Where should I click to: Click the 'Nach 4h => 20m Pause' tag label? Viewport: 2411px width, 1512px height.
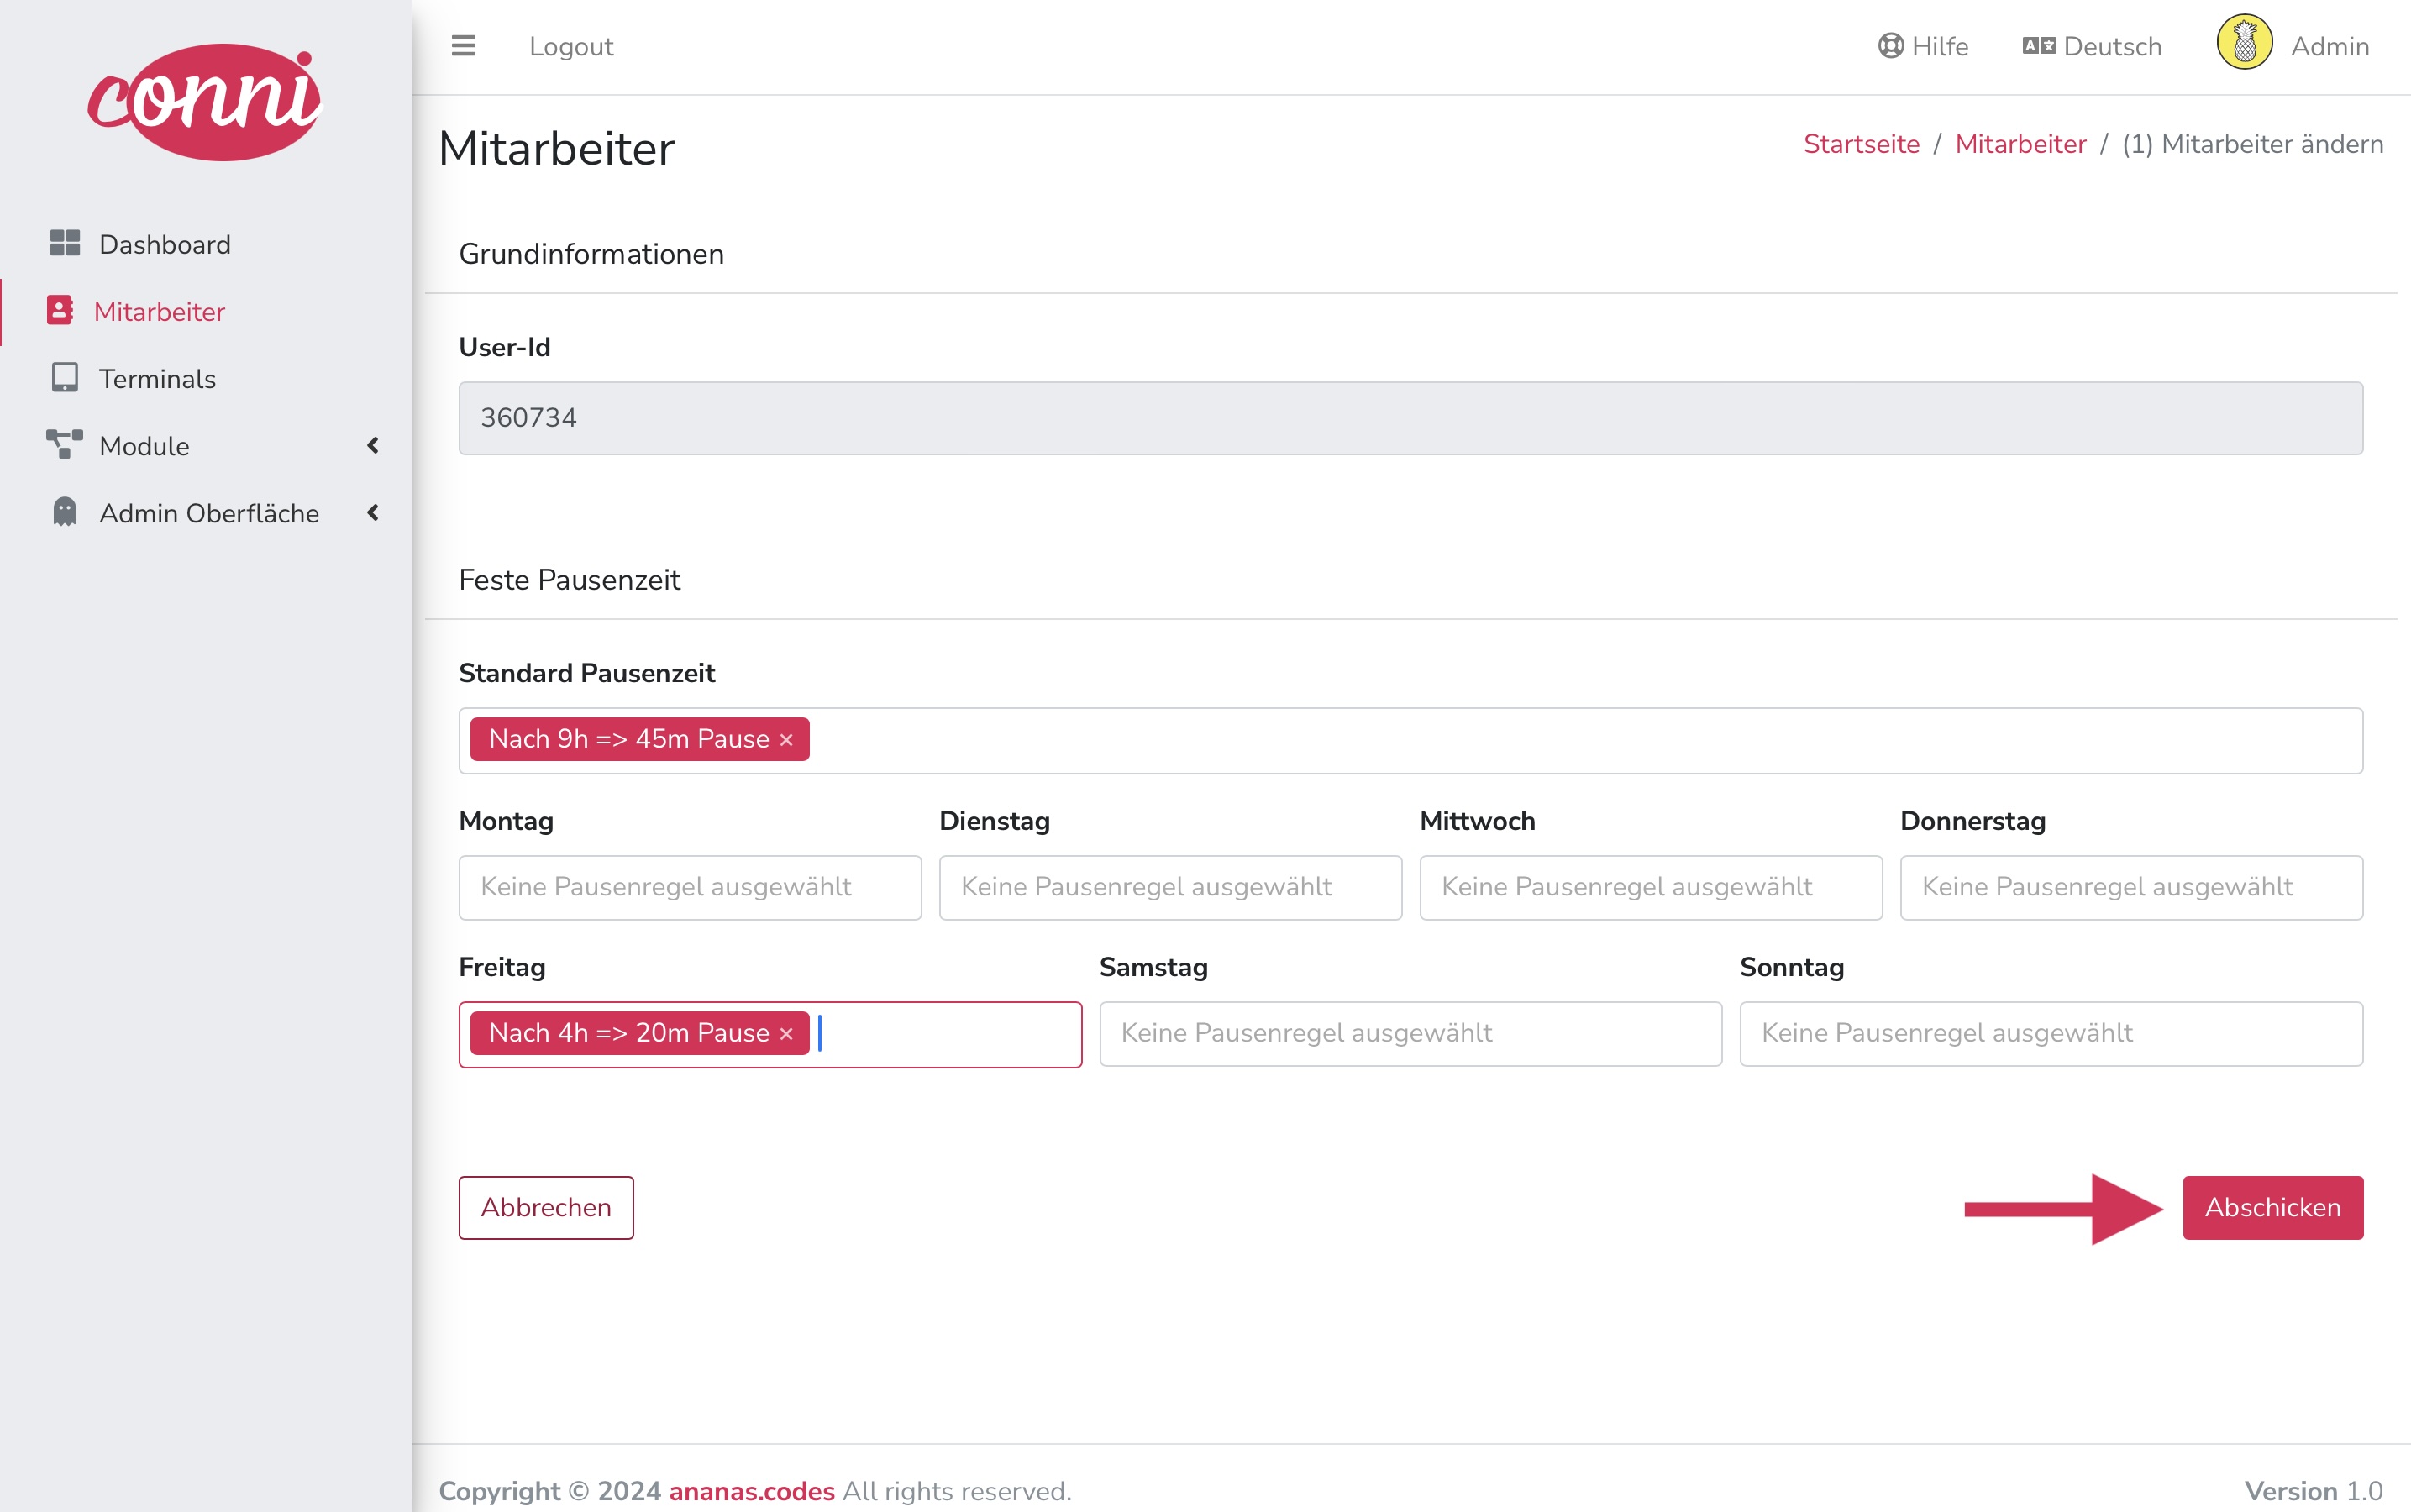point(629,1033)
